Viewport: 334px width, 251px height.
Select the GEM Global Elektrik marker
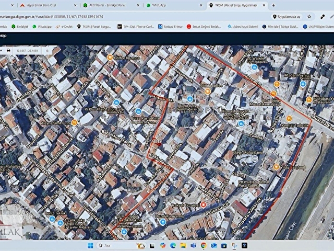(124, 232)
